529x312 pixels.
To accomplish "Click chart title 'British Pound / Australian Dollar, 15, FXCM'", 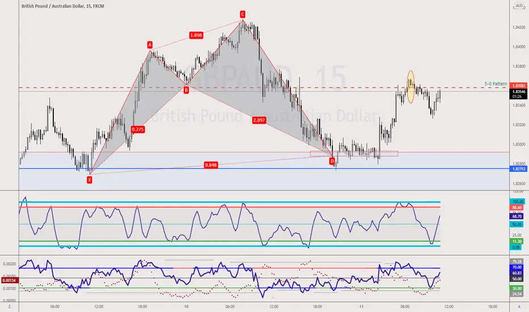I will (63, 6).
